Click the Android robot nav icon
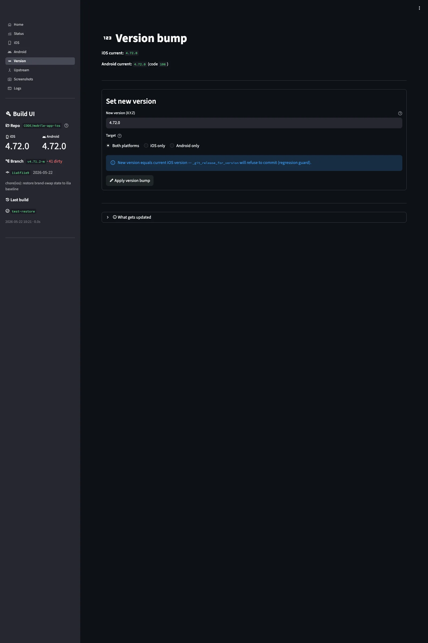The width and height of the screenshot is (428, 643). [10, 52]
